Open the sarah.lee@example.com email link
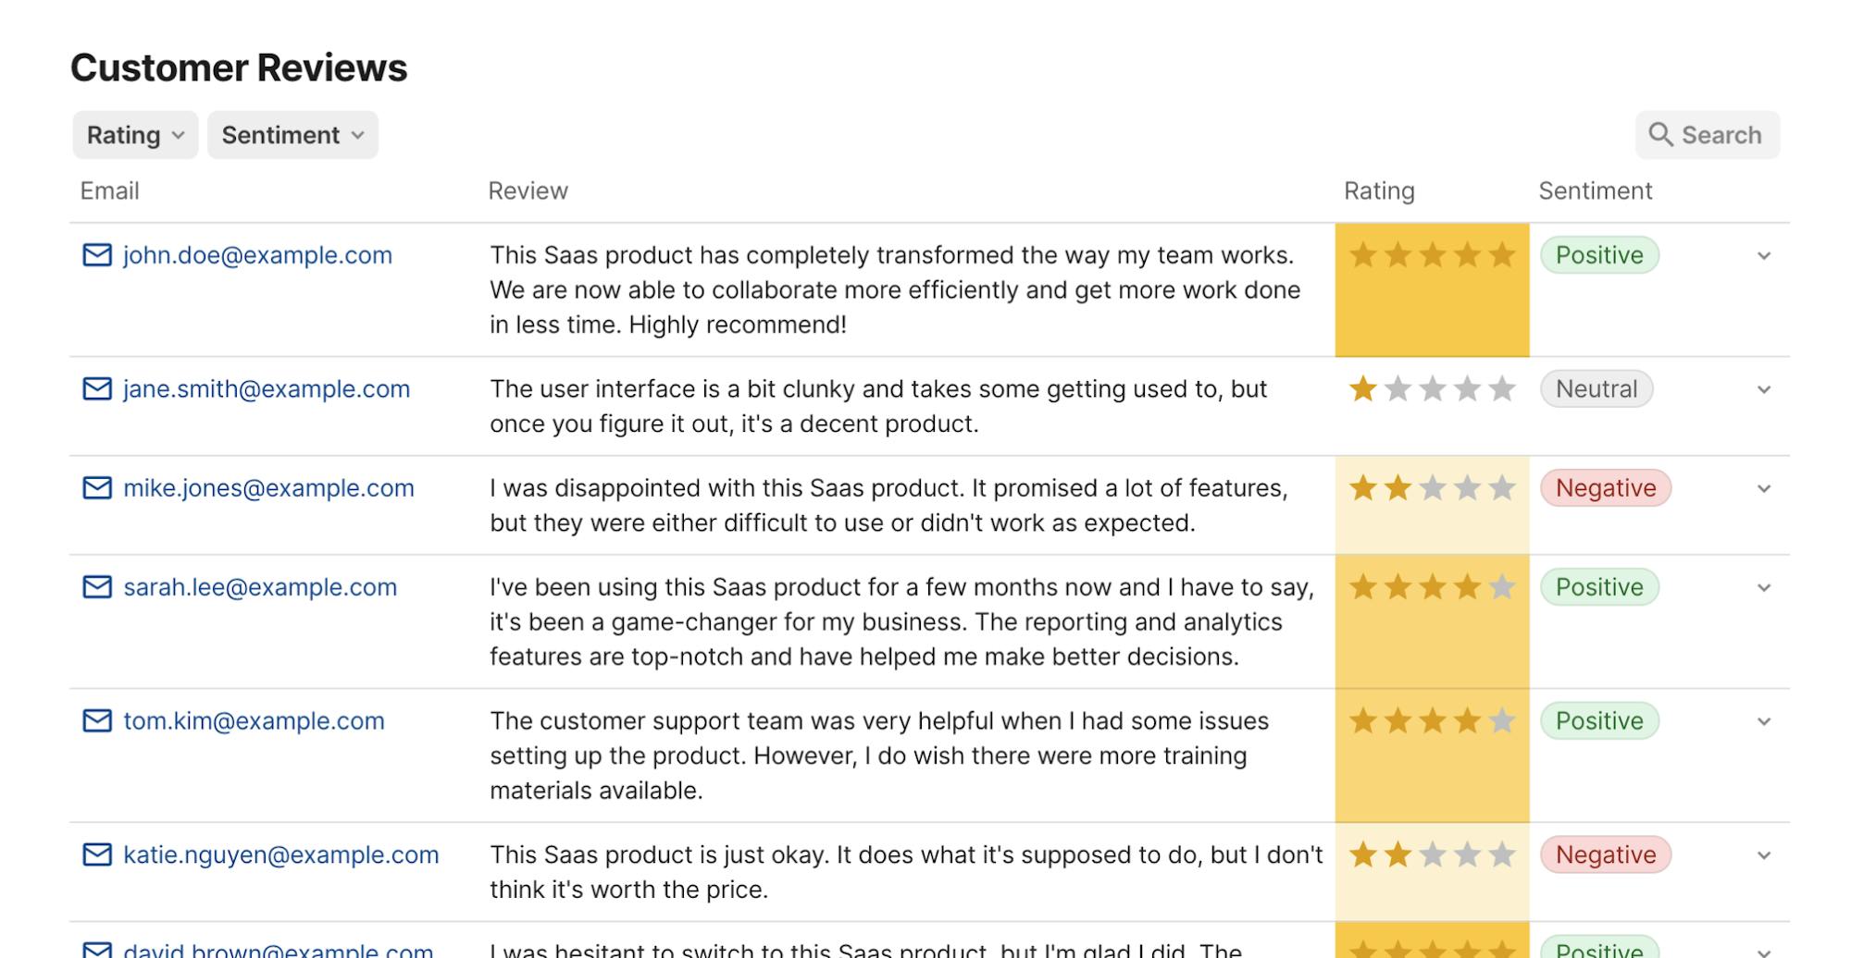Image resolution: width=1851 pixels, height=958 pixels. (260, 587)
